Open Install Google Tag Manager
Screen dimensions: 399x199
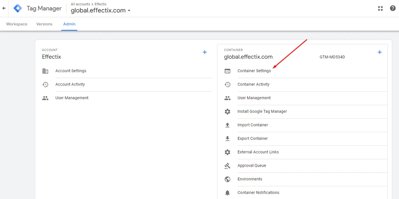262,111
